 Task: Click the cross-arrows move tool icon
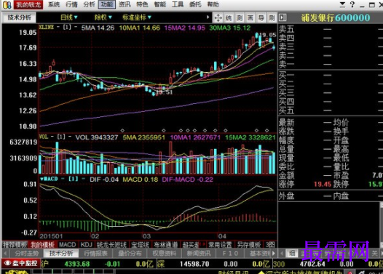pos(218,17)
